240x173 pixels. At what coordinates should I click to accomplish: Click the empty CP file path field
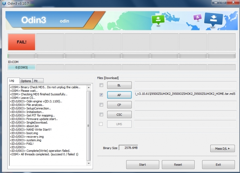tap(185, 105)
